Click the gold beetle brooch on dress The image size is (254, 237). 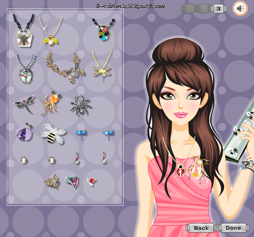[197, 169]
